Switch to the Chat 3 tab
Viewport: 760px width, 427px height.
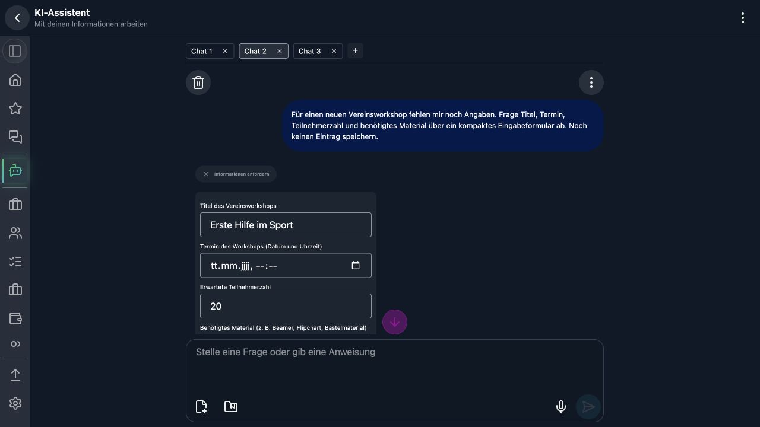point(309,51)
